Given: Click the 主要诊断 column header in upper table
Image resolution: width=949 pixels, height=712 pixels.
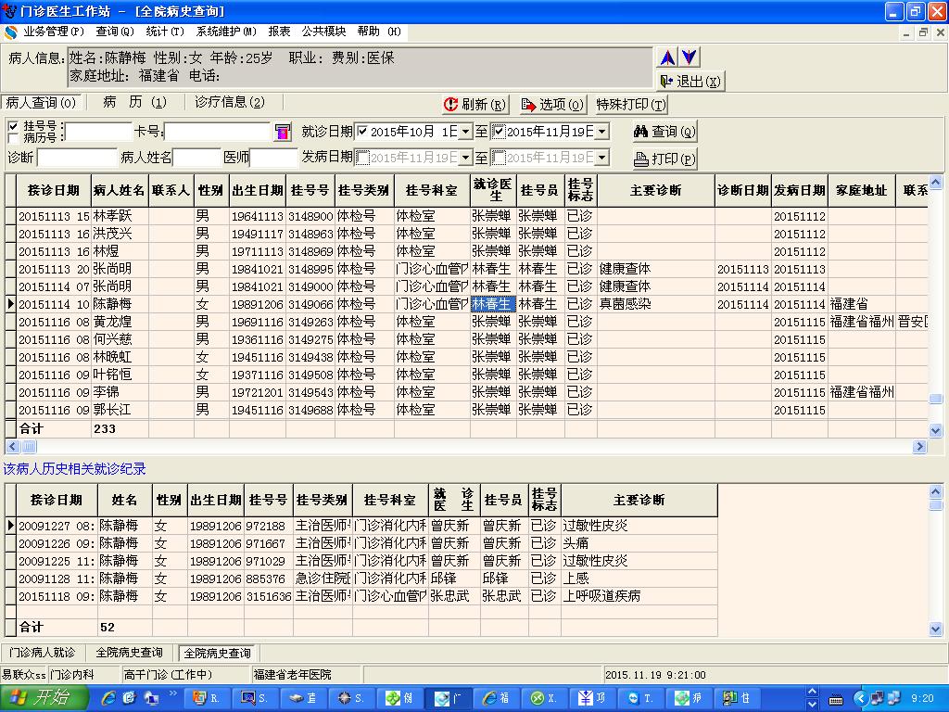Looking at the screenshot, I should pyautogui.click(x=655, y=191).
